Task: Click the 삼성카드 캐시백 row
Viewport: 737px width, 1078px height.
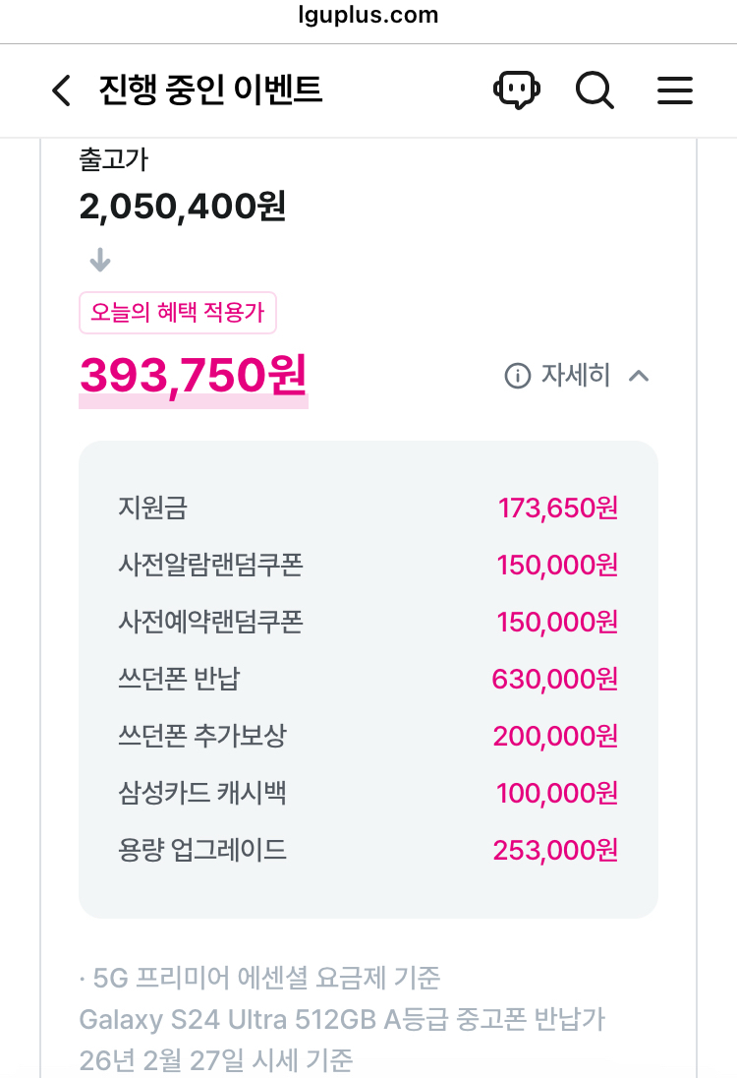Action: (368, 793)
